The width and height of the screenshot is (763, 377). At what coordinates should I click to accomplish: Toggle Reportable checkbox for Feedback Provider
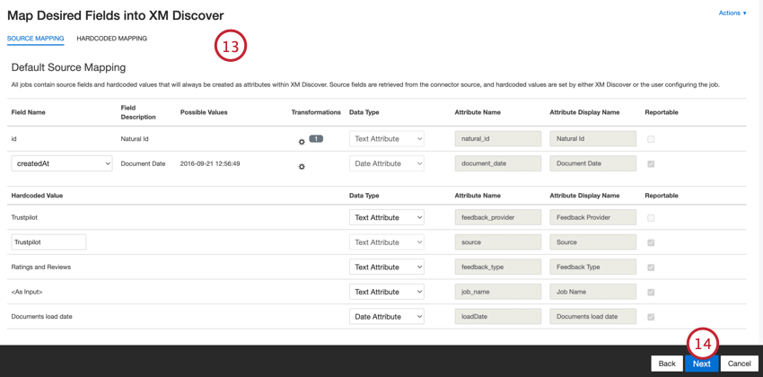(x=651, y=218)
